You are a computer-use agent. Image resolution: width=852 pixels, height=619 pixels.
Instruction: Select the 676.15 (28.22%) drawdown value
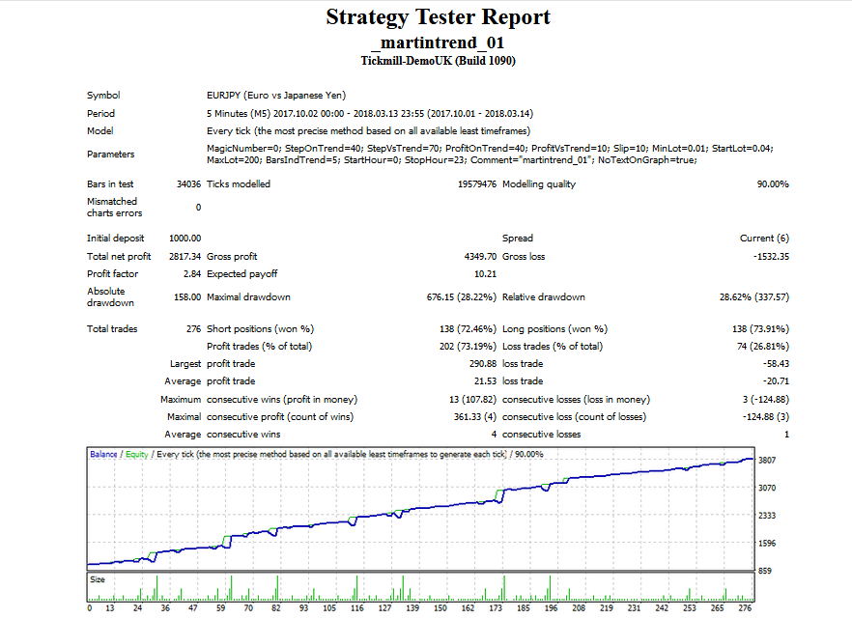[462, 297]
